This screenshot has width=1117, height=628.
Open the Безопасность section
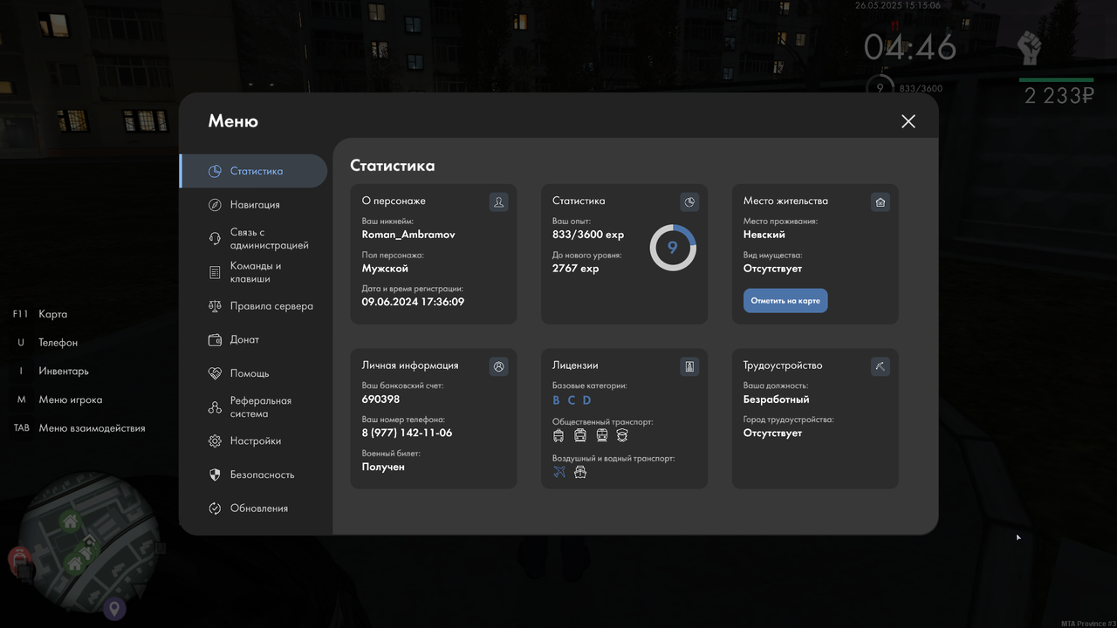tap(253, 474)
